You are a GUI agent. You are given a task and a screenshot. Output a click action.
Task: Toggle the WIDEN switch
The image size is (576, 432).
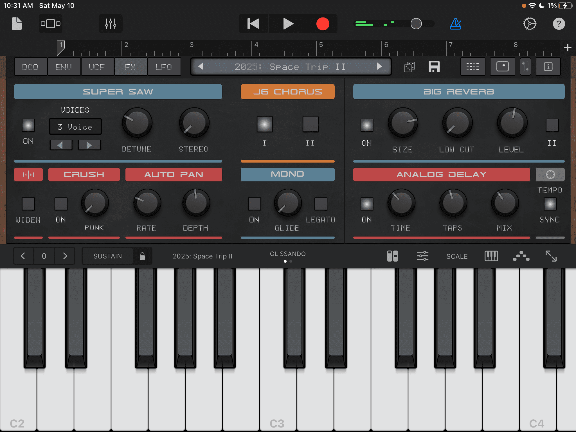28,204
